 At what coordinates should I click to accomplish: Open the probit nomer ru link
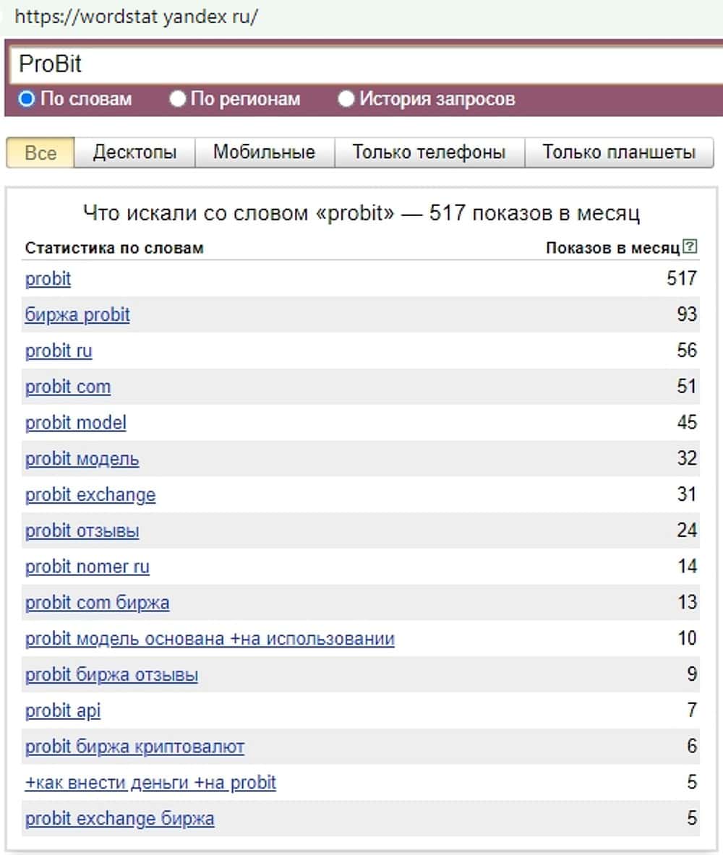point(87,567)
